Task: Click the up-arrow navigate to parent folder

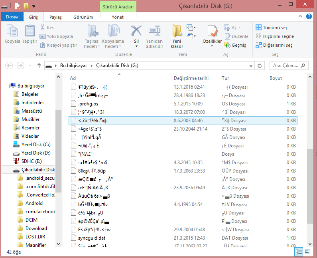Action: (39, 65)
